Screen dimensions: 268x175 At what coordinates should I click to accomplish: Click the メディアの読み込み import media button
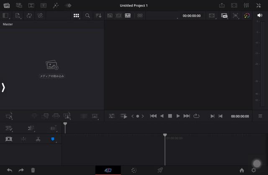tap(52, 76)
